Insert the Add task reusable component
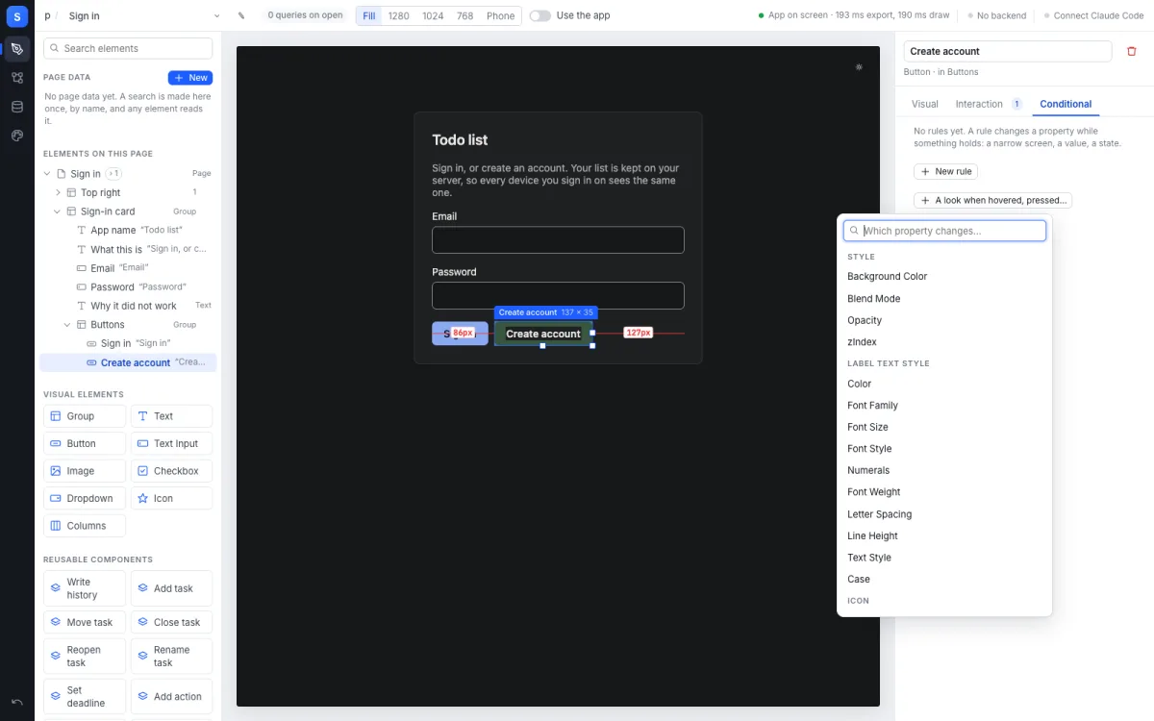This screenshot has width=1154, height=721. click(171, 588)
